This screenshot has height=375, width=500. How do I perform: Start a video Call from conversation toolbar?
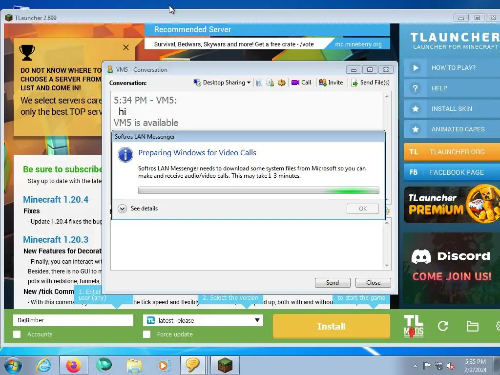click(x=301, y=83)
